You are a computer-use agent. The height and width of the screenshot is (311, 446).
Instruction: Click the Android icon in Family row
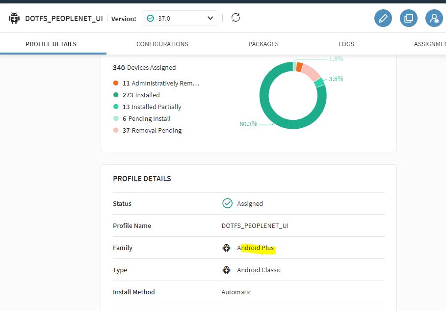pyautogui.click(x=226, y=248)
